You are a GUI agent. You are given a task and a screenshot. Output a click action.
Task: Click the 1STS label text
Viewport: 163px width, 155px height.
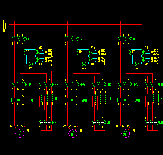pyautogui.click(x=40, y=64)
